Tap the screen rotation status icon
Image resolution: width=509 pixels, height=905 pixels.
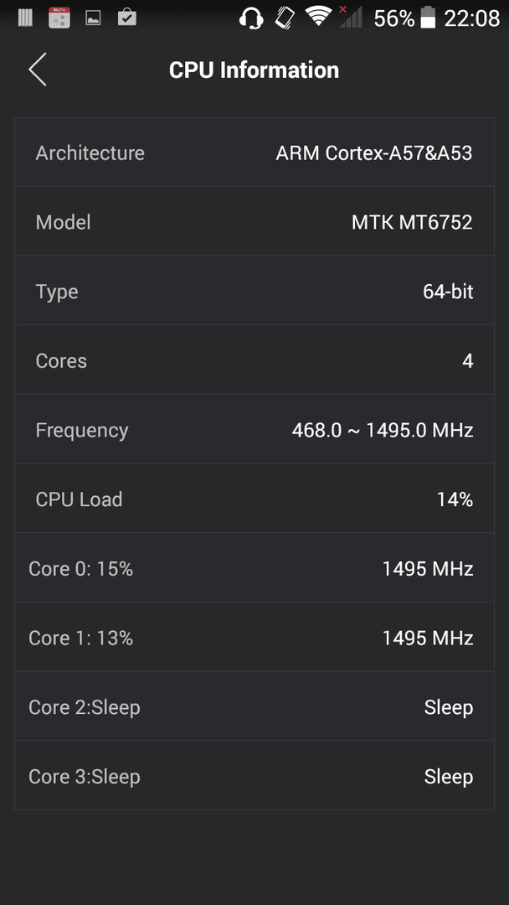(285, 18)
